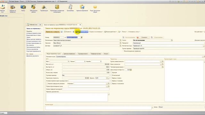The height and width of the screenshot is (115, 205).
Task: Open Мои заметки link in navigation panel
Action: [30, 45]
